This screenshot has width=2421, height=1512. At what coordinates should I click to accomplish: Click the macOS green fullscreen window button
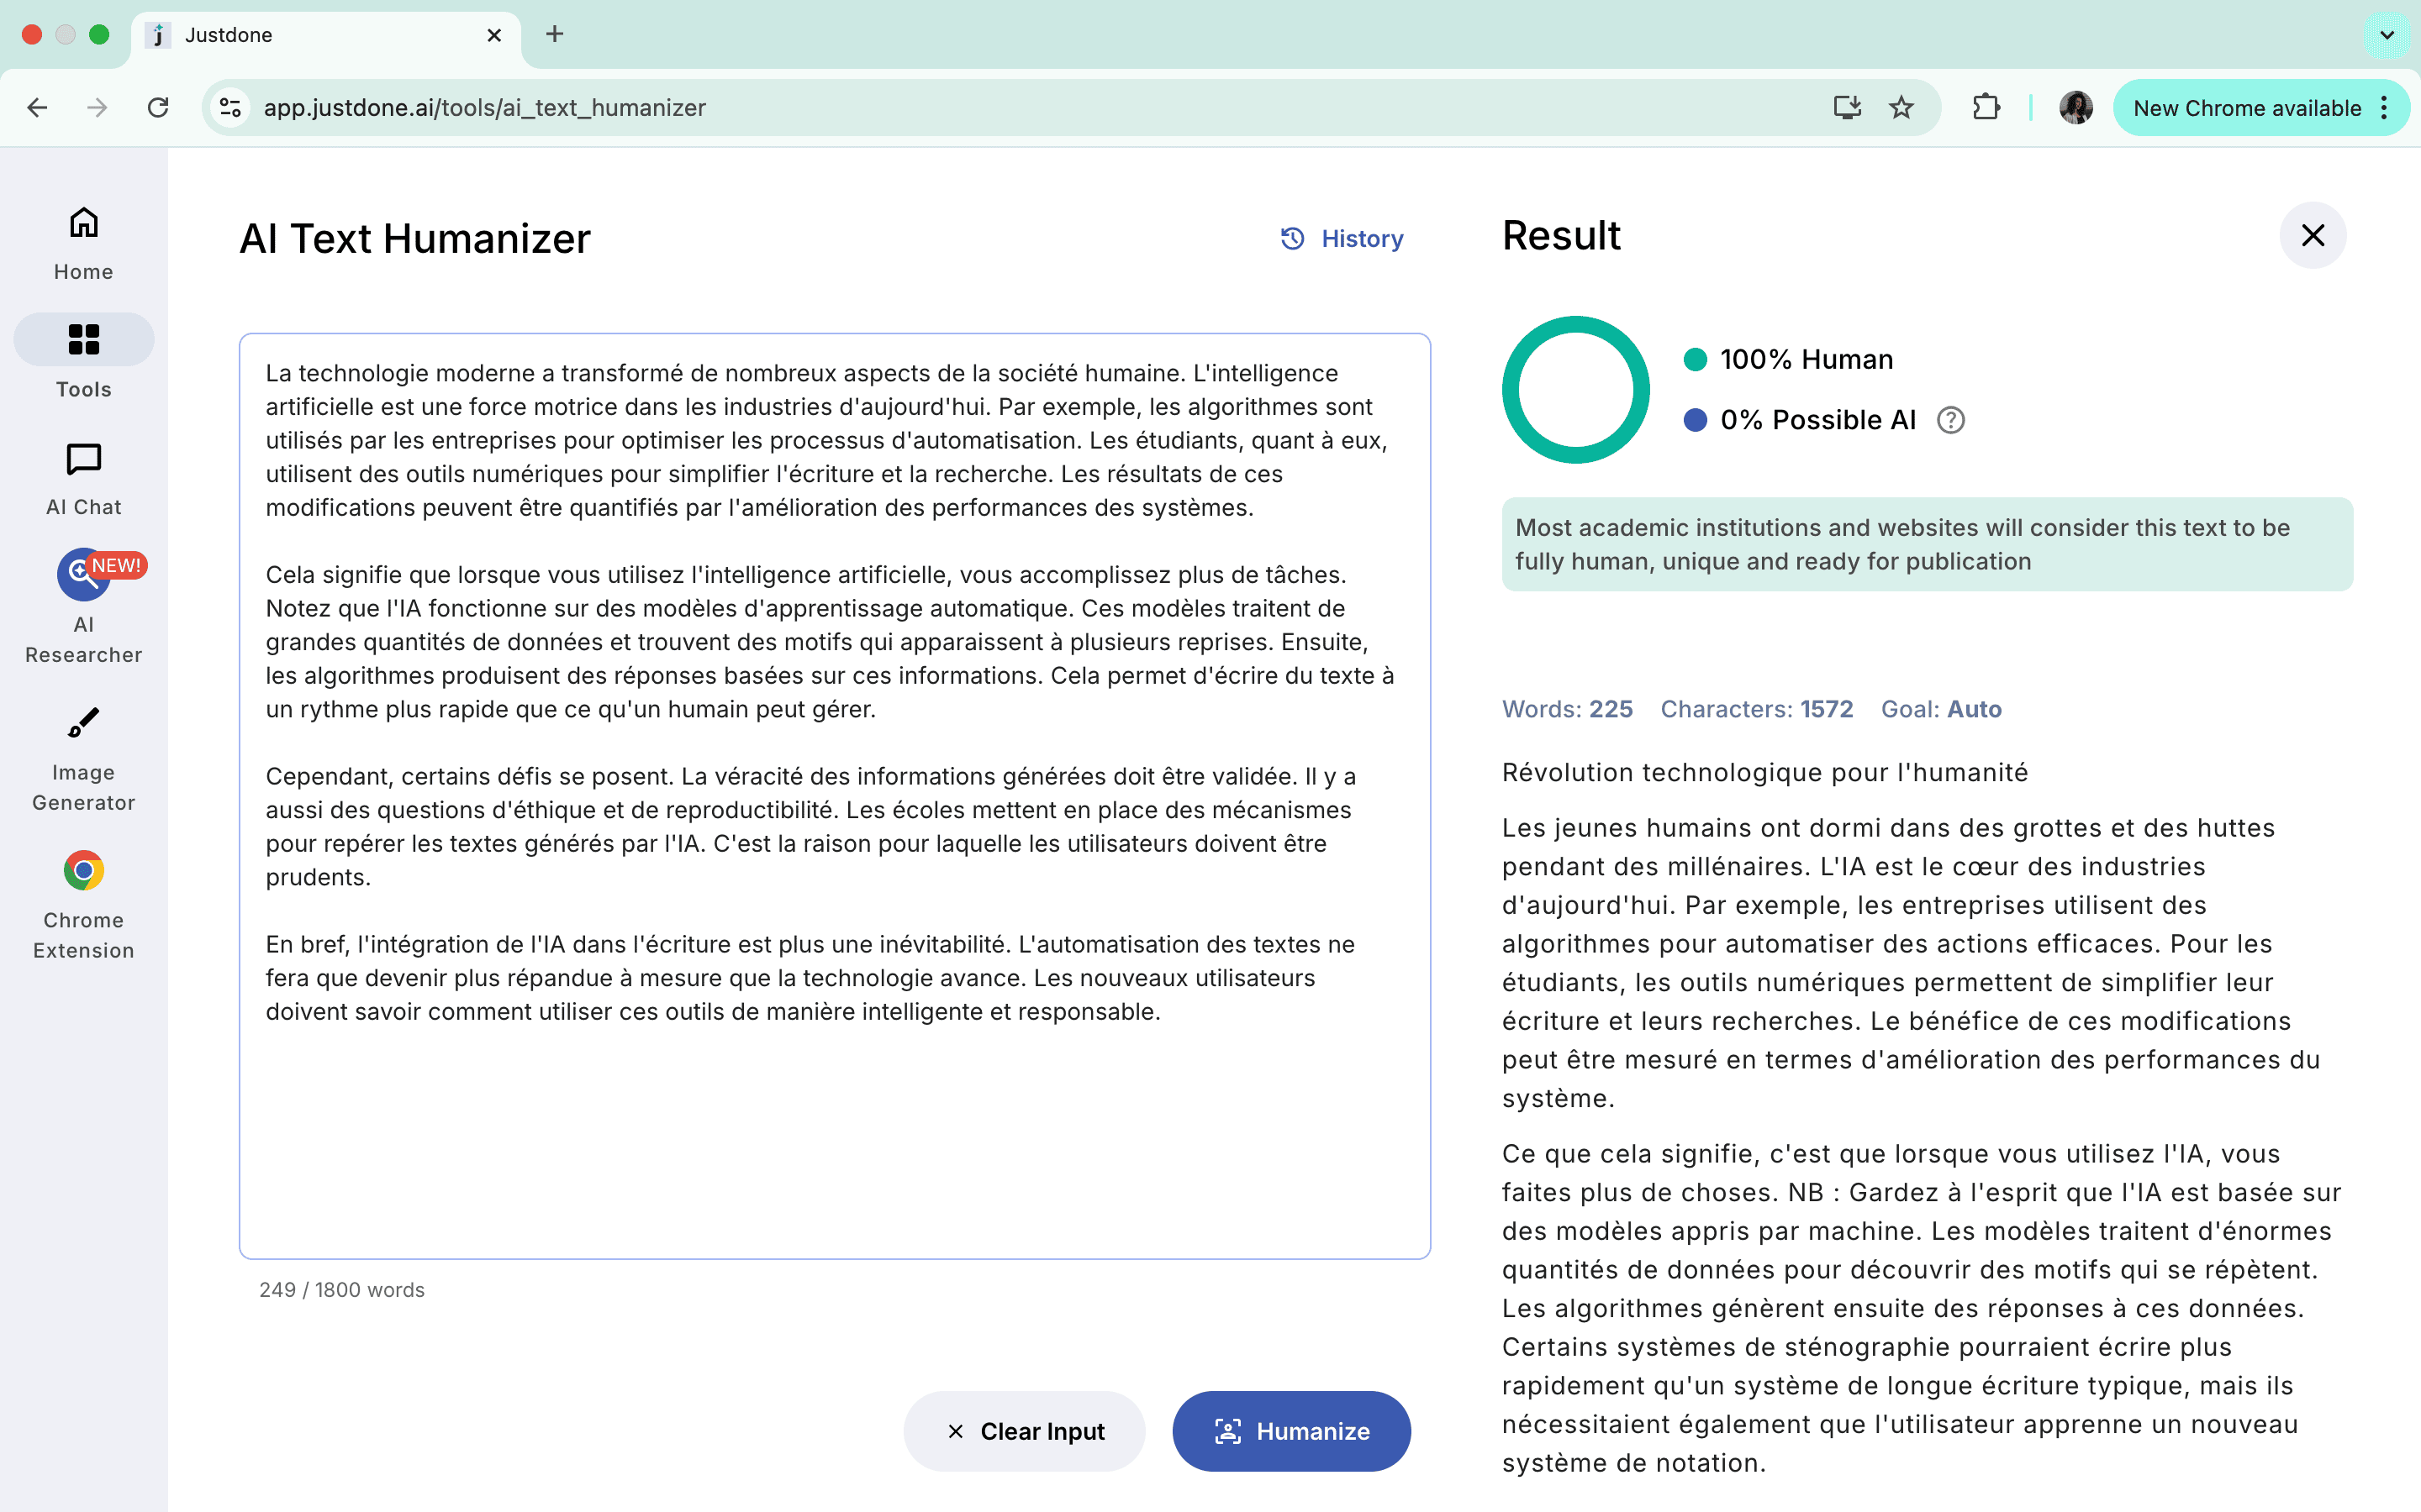tap(99, 34)
